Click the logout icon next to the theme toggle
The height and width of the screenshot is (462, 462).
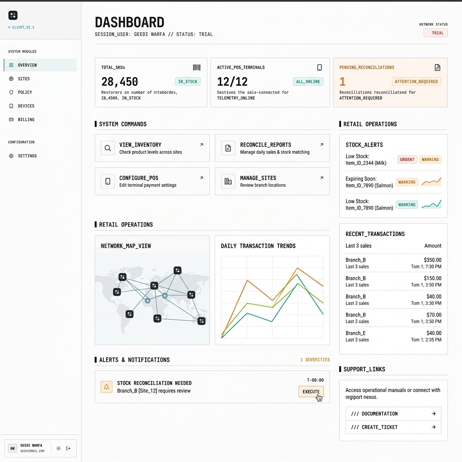point(69,448)
